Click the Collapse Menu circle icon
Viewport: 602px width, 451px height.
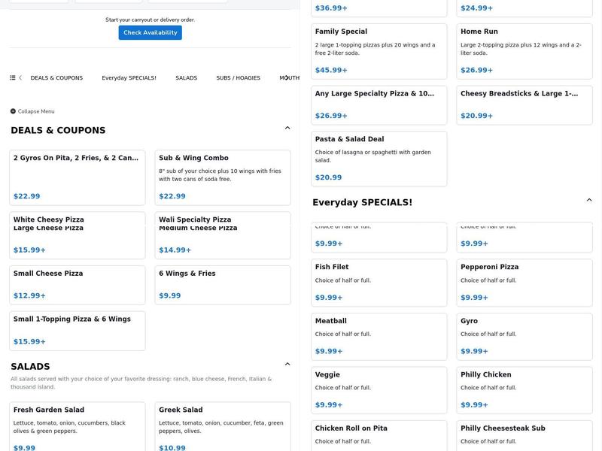(x=13, y=111)
